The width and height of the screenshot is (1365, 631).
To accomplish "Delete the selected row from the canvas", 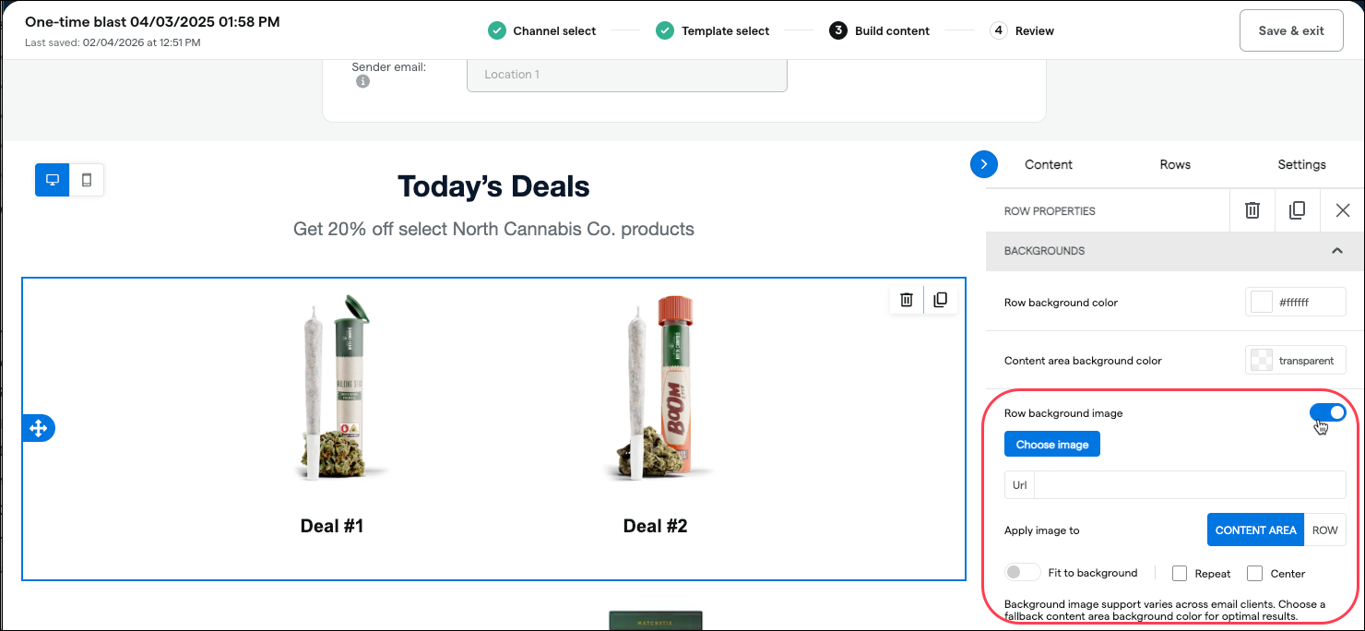I will tap(907, 299).
